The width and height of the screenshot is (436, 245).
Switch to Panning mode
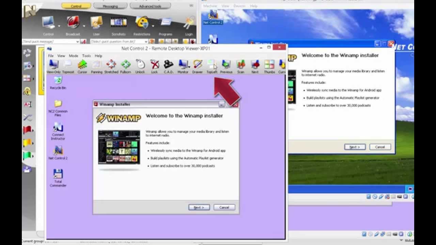coord(97,66)
